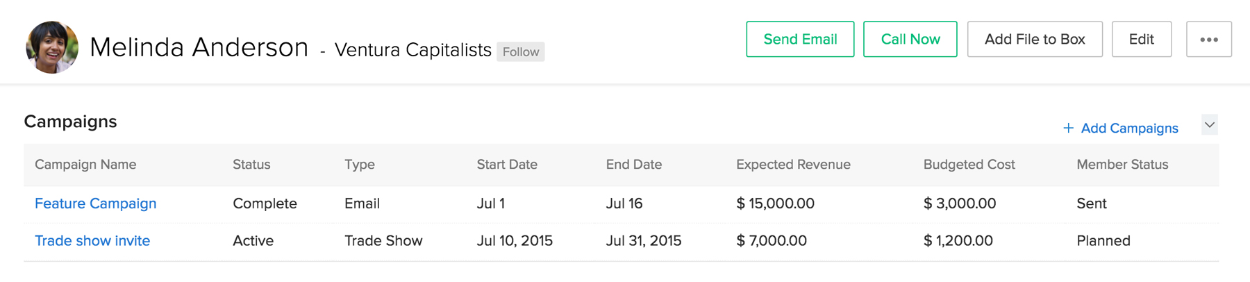Select the Type column header

click(x=360, y=165)
